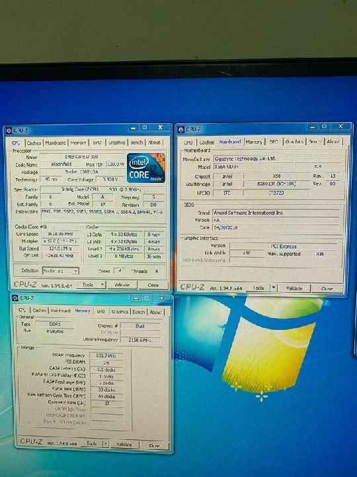Open Caches tab in CPU window
The image size is (357, 477).
tap(34, 142)
